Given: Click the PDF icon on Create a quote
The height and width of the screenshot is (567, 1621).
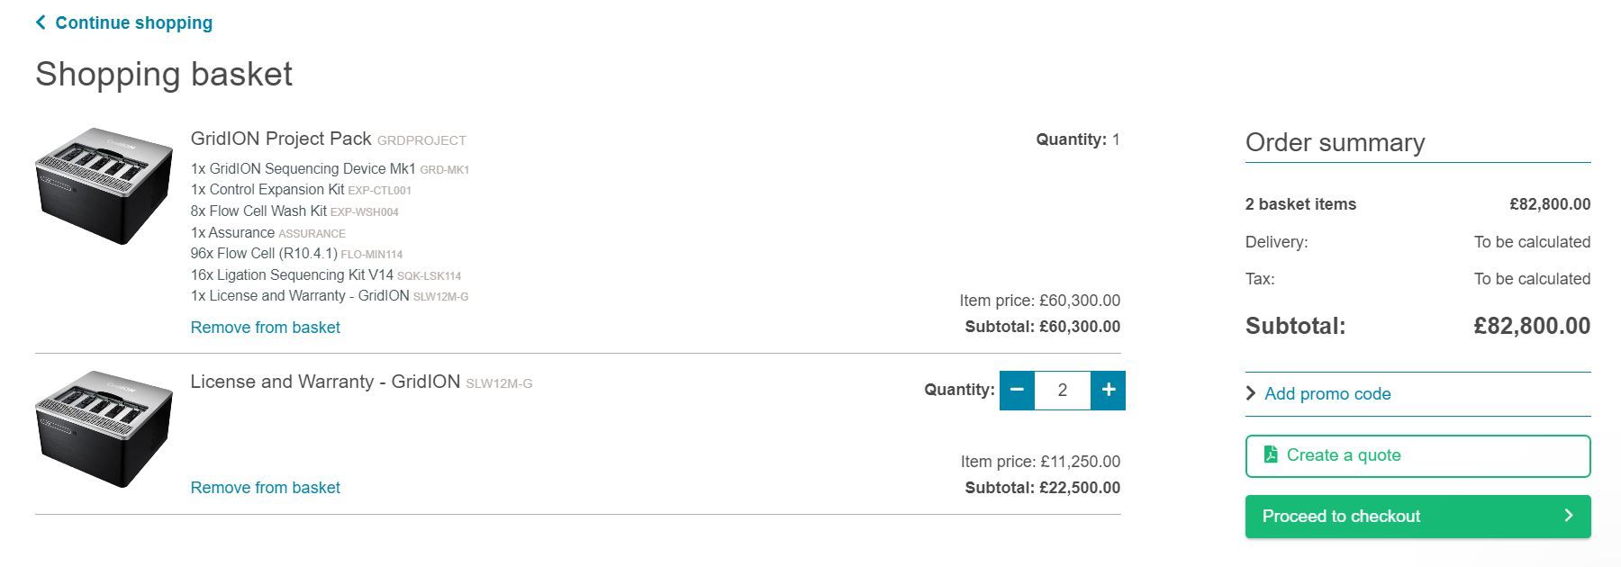Looking at the screenshot, I should pyautogui.click(x=1271, y=454).
